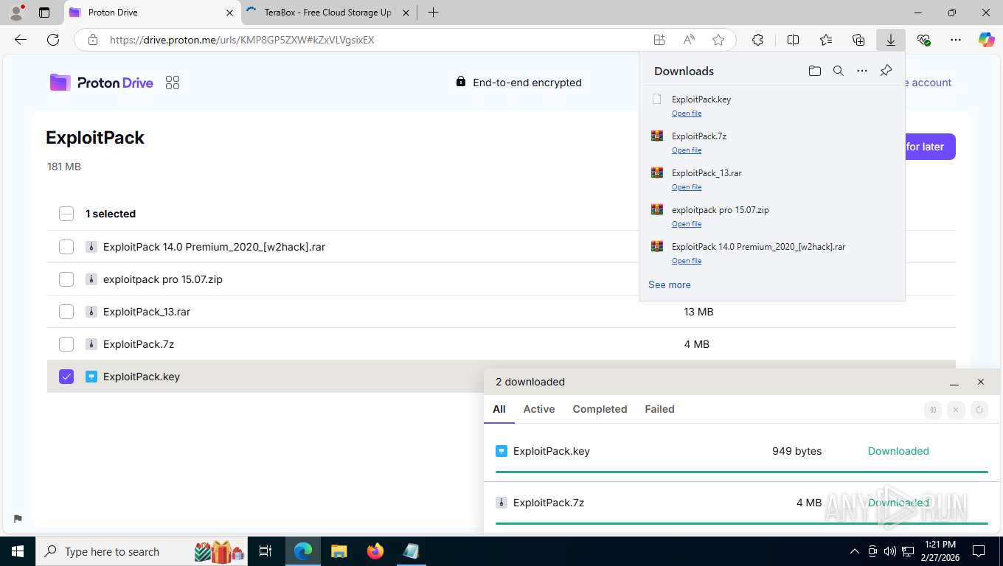The width and height of the screenshot is (1003, 566).
Task: View site information lock icon
Action: pyautogui.click(x=93, y=40)
